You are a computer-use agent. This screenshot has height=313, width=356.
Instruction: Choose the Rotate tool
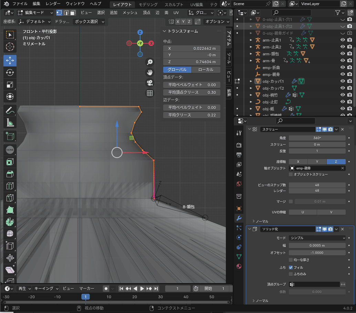[10, 72]
